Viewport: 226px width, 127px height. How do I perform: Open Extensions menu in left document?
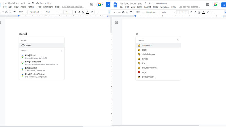point(48,7)
